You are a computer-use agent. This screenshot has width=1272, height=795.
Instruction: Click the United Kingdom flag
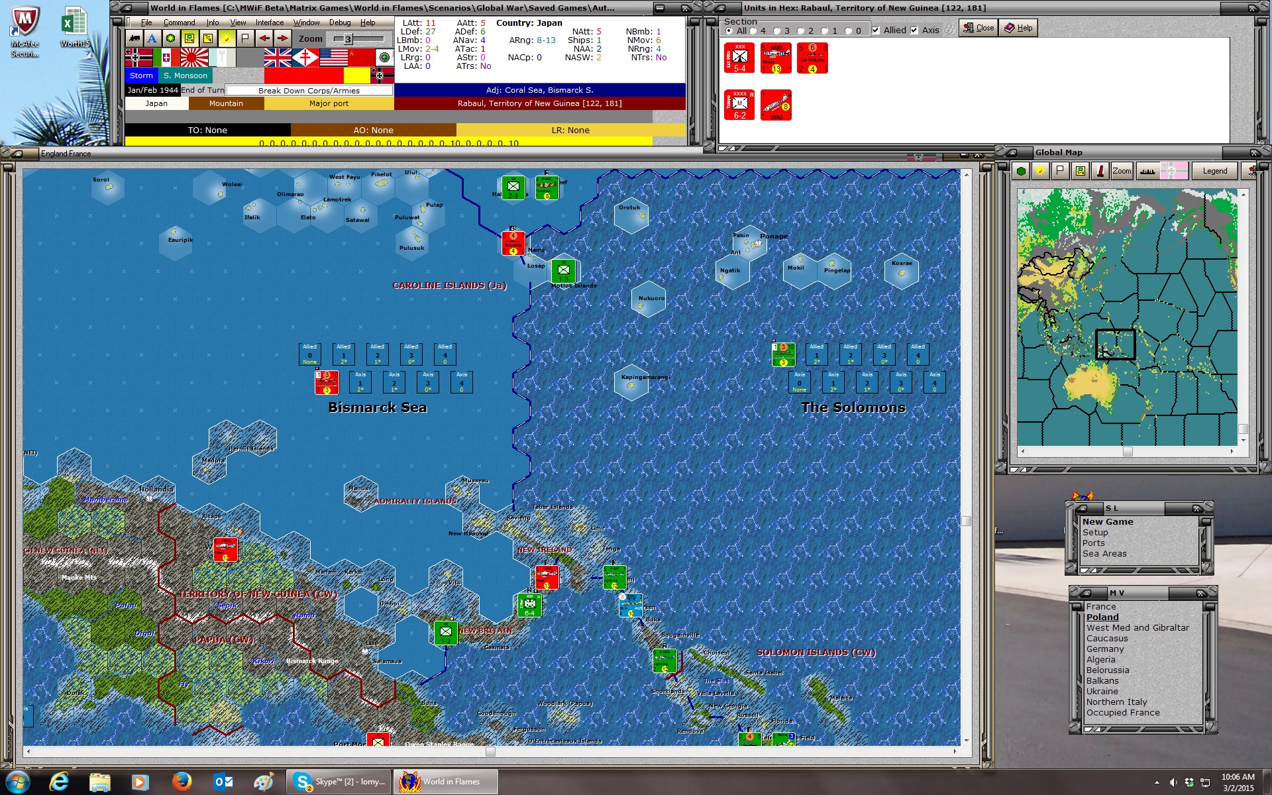pyautogui.click(x=278, y=58)
